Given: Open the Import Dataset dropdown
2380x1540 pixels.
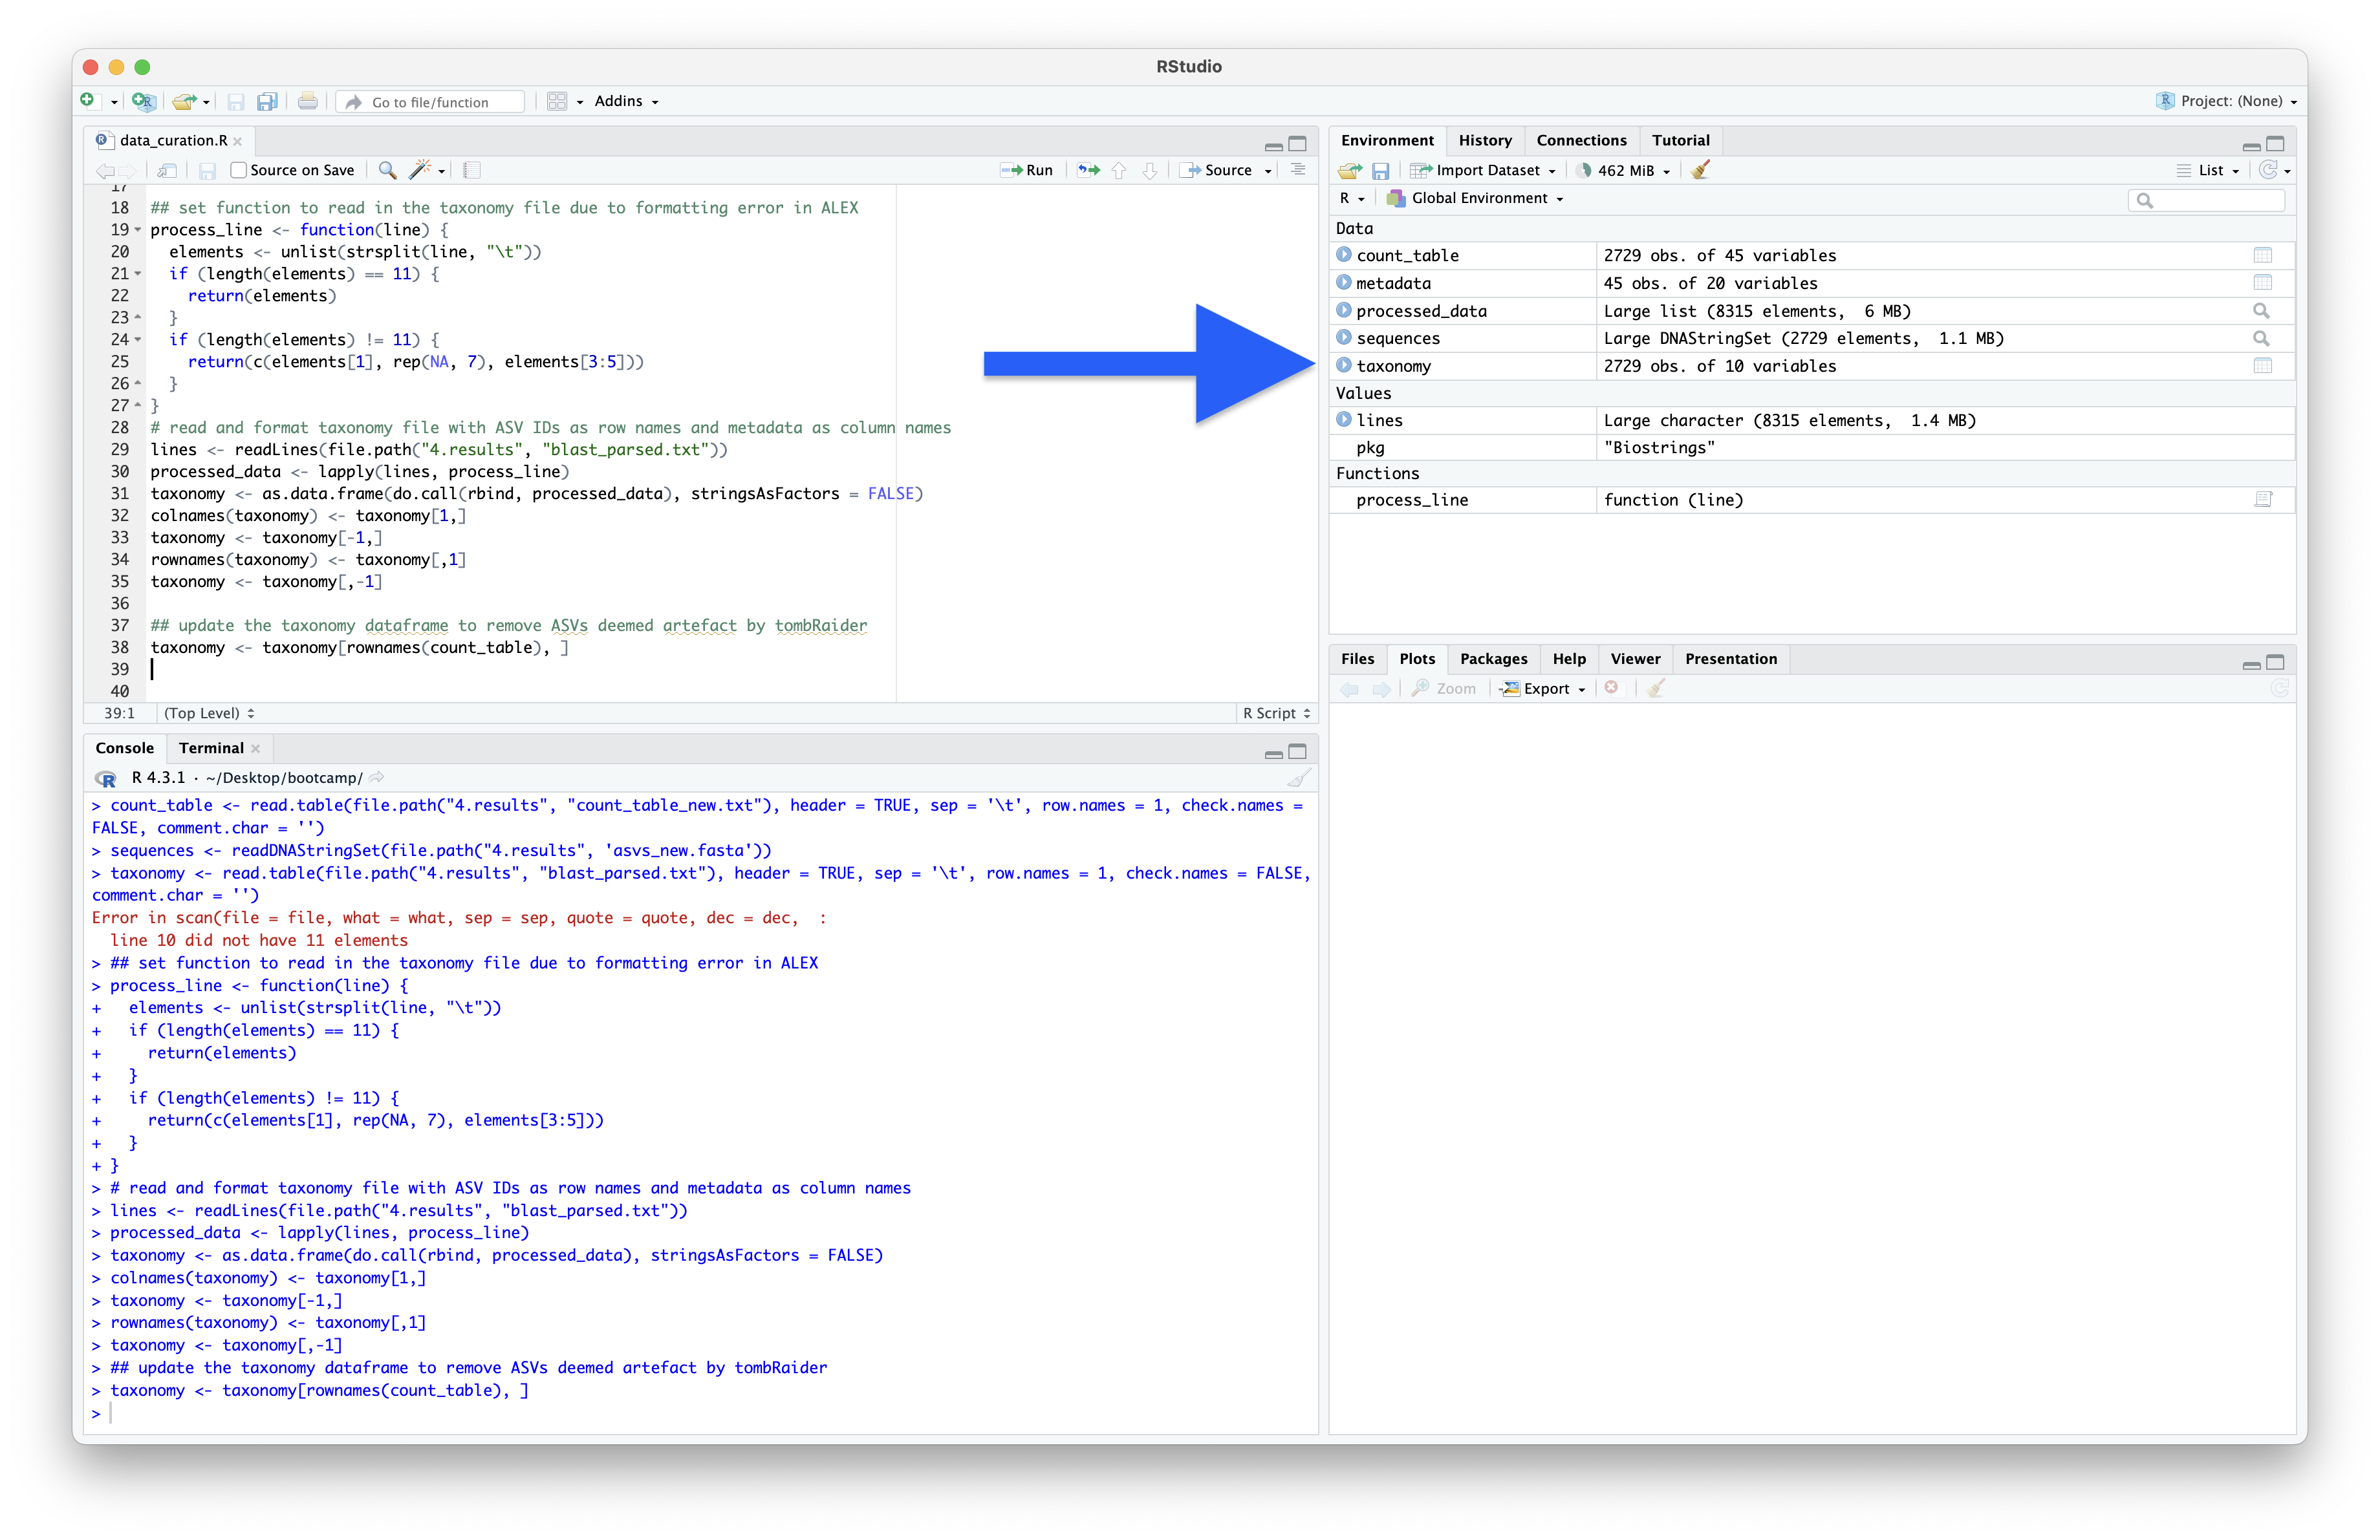Looking at the screenshot, I should (x=1483, y=170).
